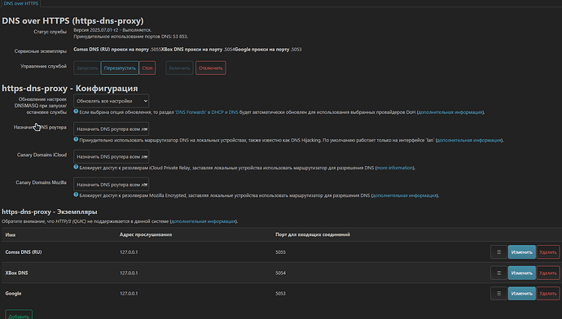Click the red Стоп button
This screenshot has height=319, width=562.
click(x=147, y=68)
